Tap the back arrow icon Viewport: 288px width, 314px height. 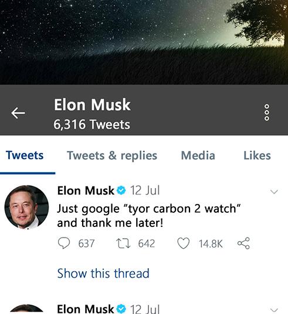18,113
